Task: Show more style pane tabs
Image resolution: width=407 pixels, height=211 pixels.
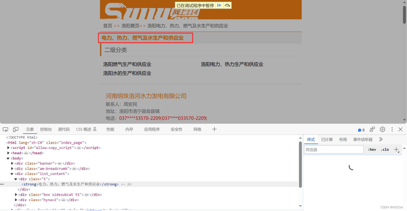Action: point(381,140)
